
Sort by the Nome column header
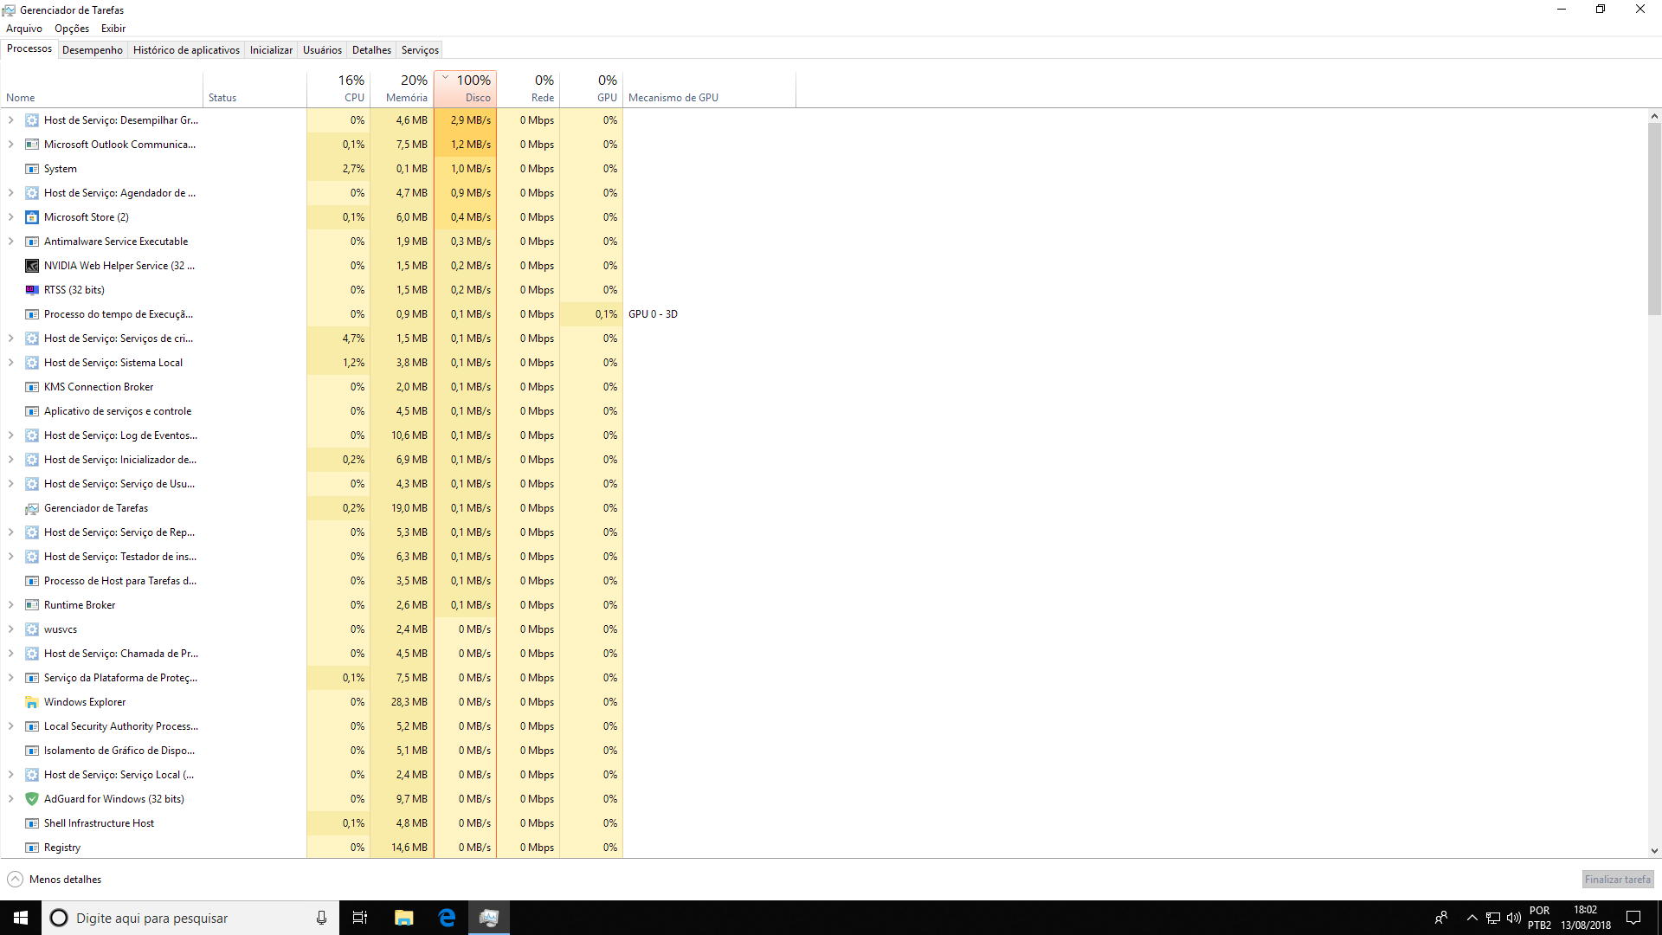[x=102, y=89]
